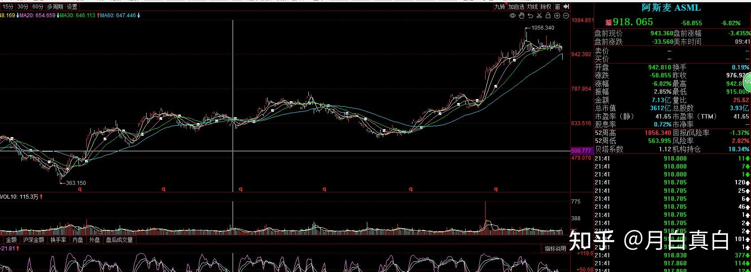Screen dimensions: 751x272
Task: Open the 多周期 multi-period view
Action: (x=55, y=7)
